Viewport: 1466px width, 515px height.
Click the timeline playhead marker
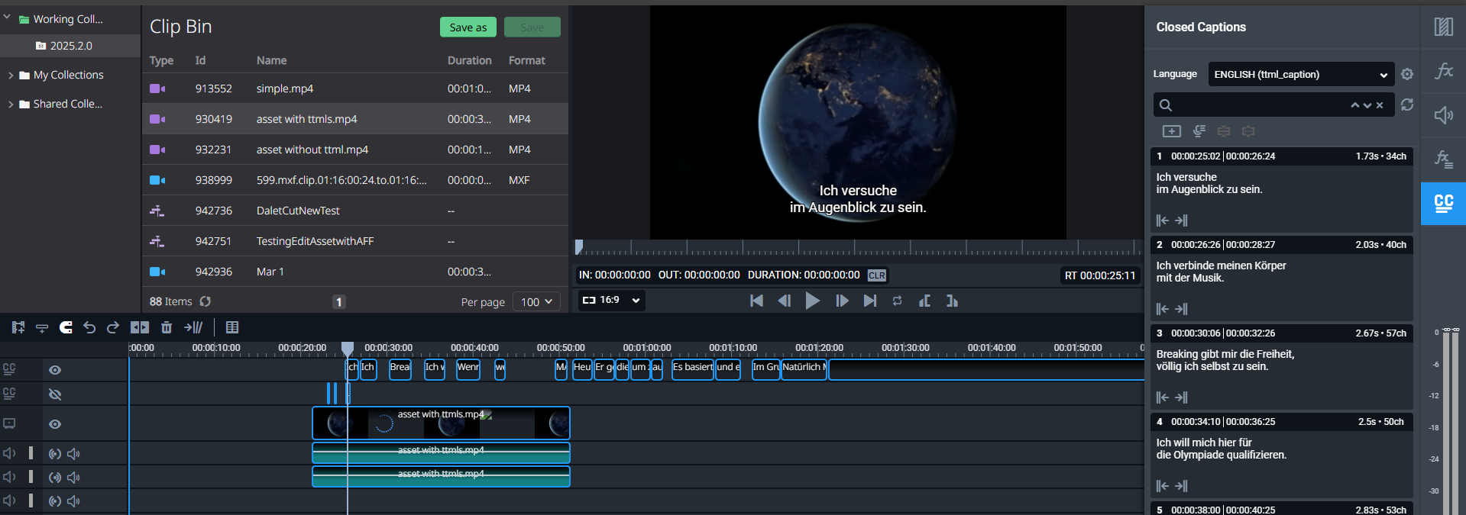tap(348, 348)
